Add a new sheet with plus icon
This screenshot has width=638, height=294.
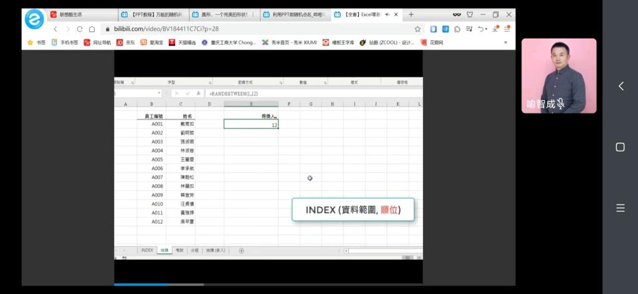241,250
